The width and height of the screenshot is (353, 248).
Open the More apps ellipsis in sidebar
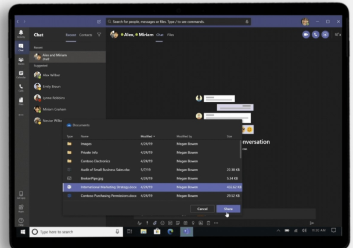point(21,115)
